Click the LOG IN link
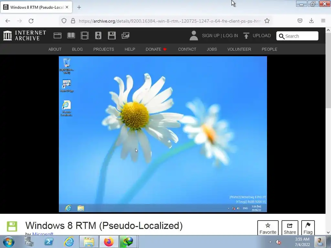Screen dimensions: 331x248 (x=230, y=36)
